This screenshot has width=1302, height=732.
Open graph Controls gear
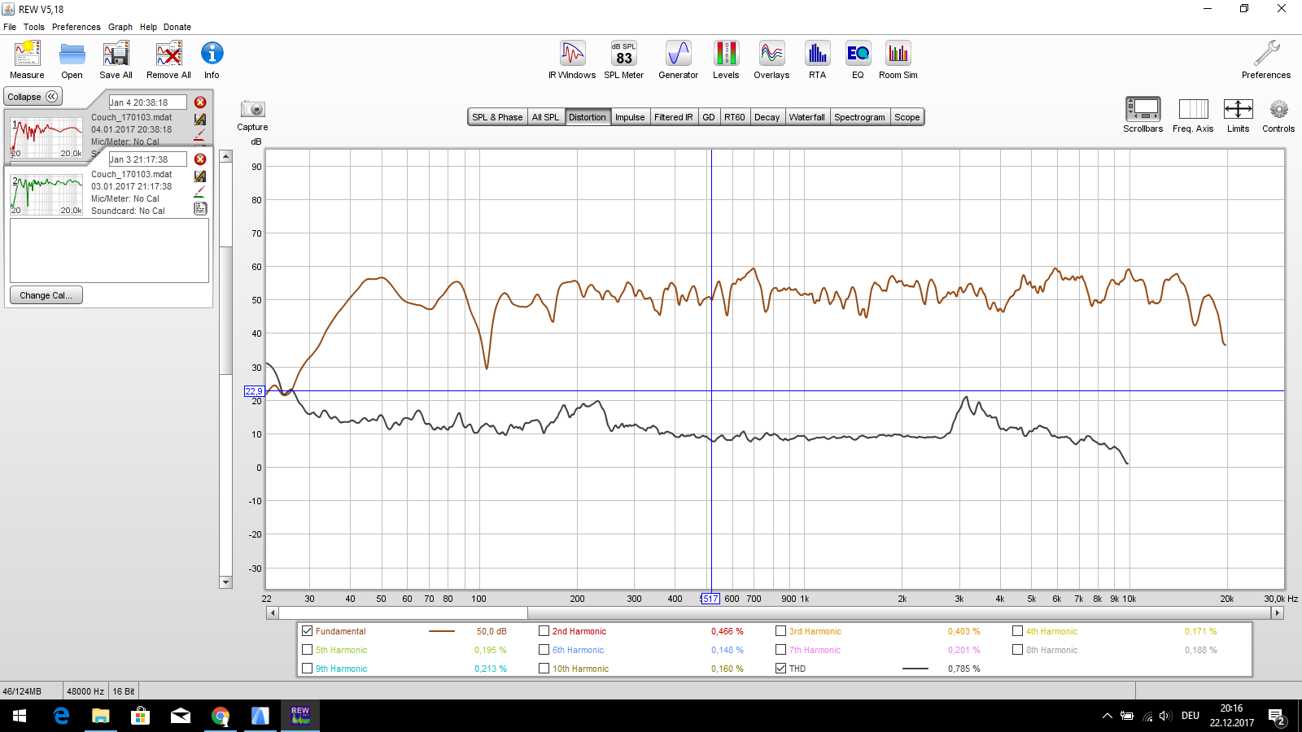[x=1278, y=115]
